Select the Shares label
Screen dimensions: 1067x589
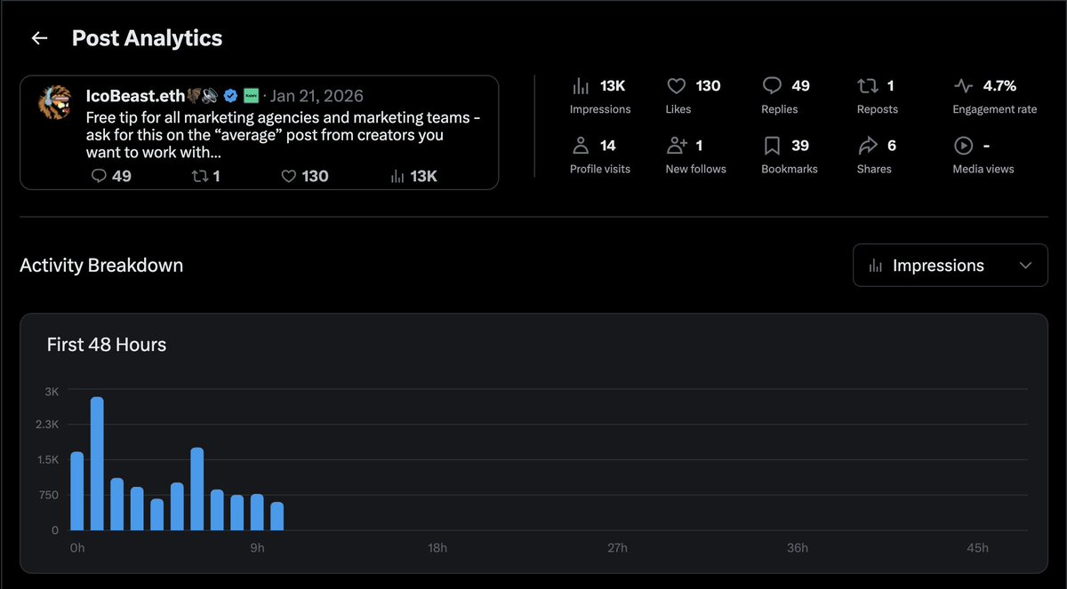[874, 169]
